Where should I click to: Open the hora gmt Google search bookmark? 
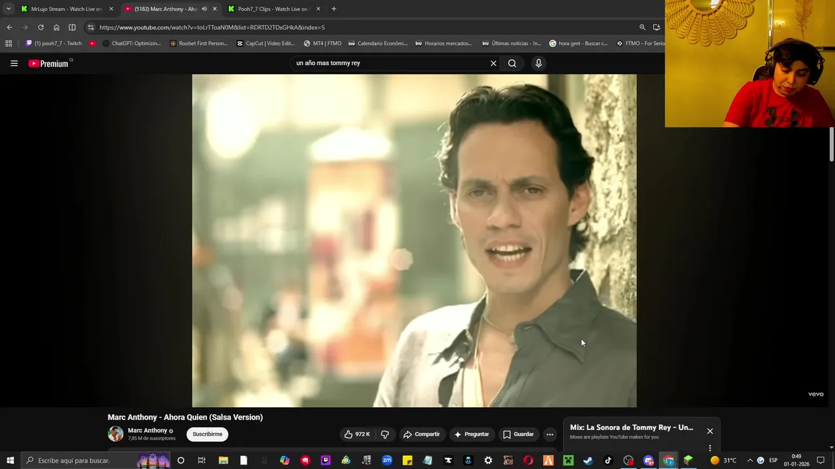click(579, 44)
